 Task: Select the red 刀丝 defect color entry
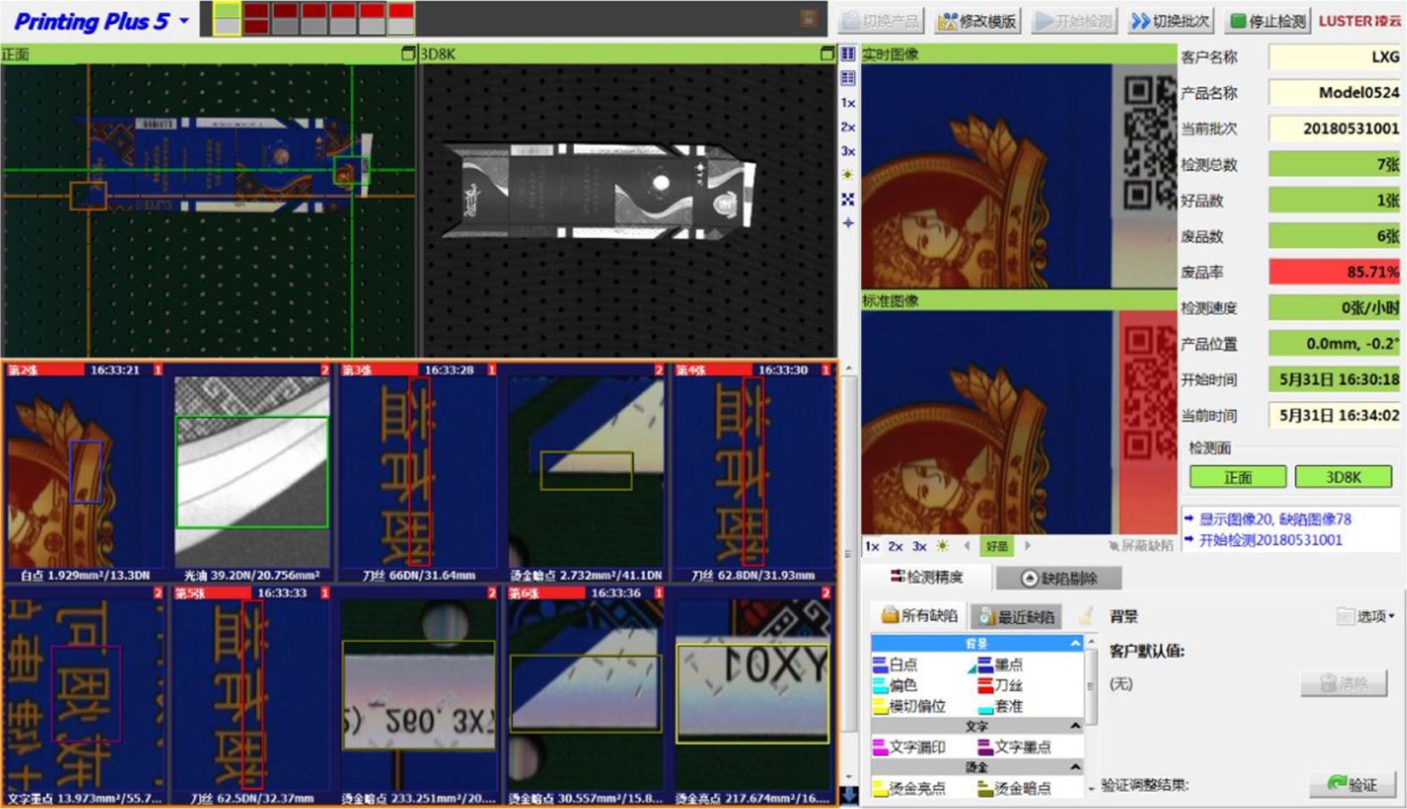pos(999,685)
